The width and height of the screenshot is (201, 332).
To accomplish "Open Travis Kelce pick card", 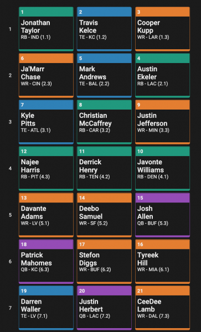I will (x=104, y=29).
